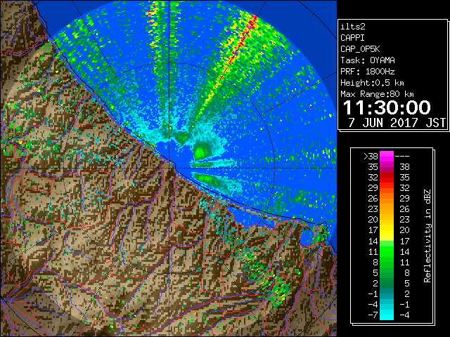The image size is (450, 337).
Task: Click the 'PRF: 1800Hz' line
Action: (x=367, y=72)
